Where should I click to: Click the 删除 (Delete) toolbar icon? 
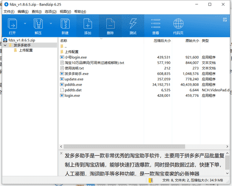point(110,24)
